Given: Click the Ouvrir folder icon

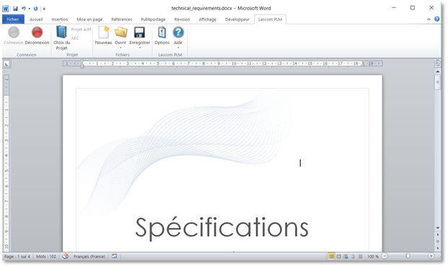Looking at the screenshot, I should tap(120, 32).
